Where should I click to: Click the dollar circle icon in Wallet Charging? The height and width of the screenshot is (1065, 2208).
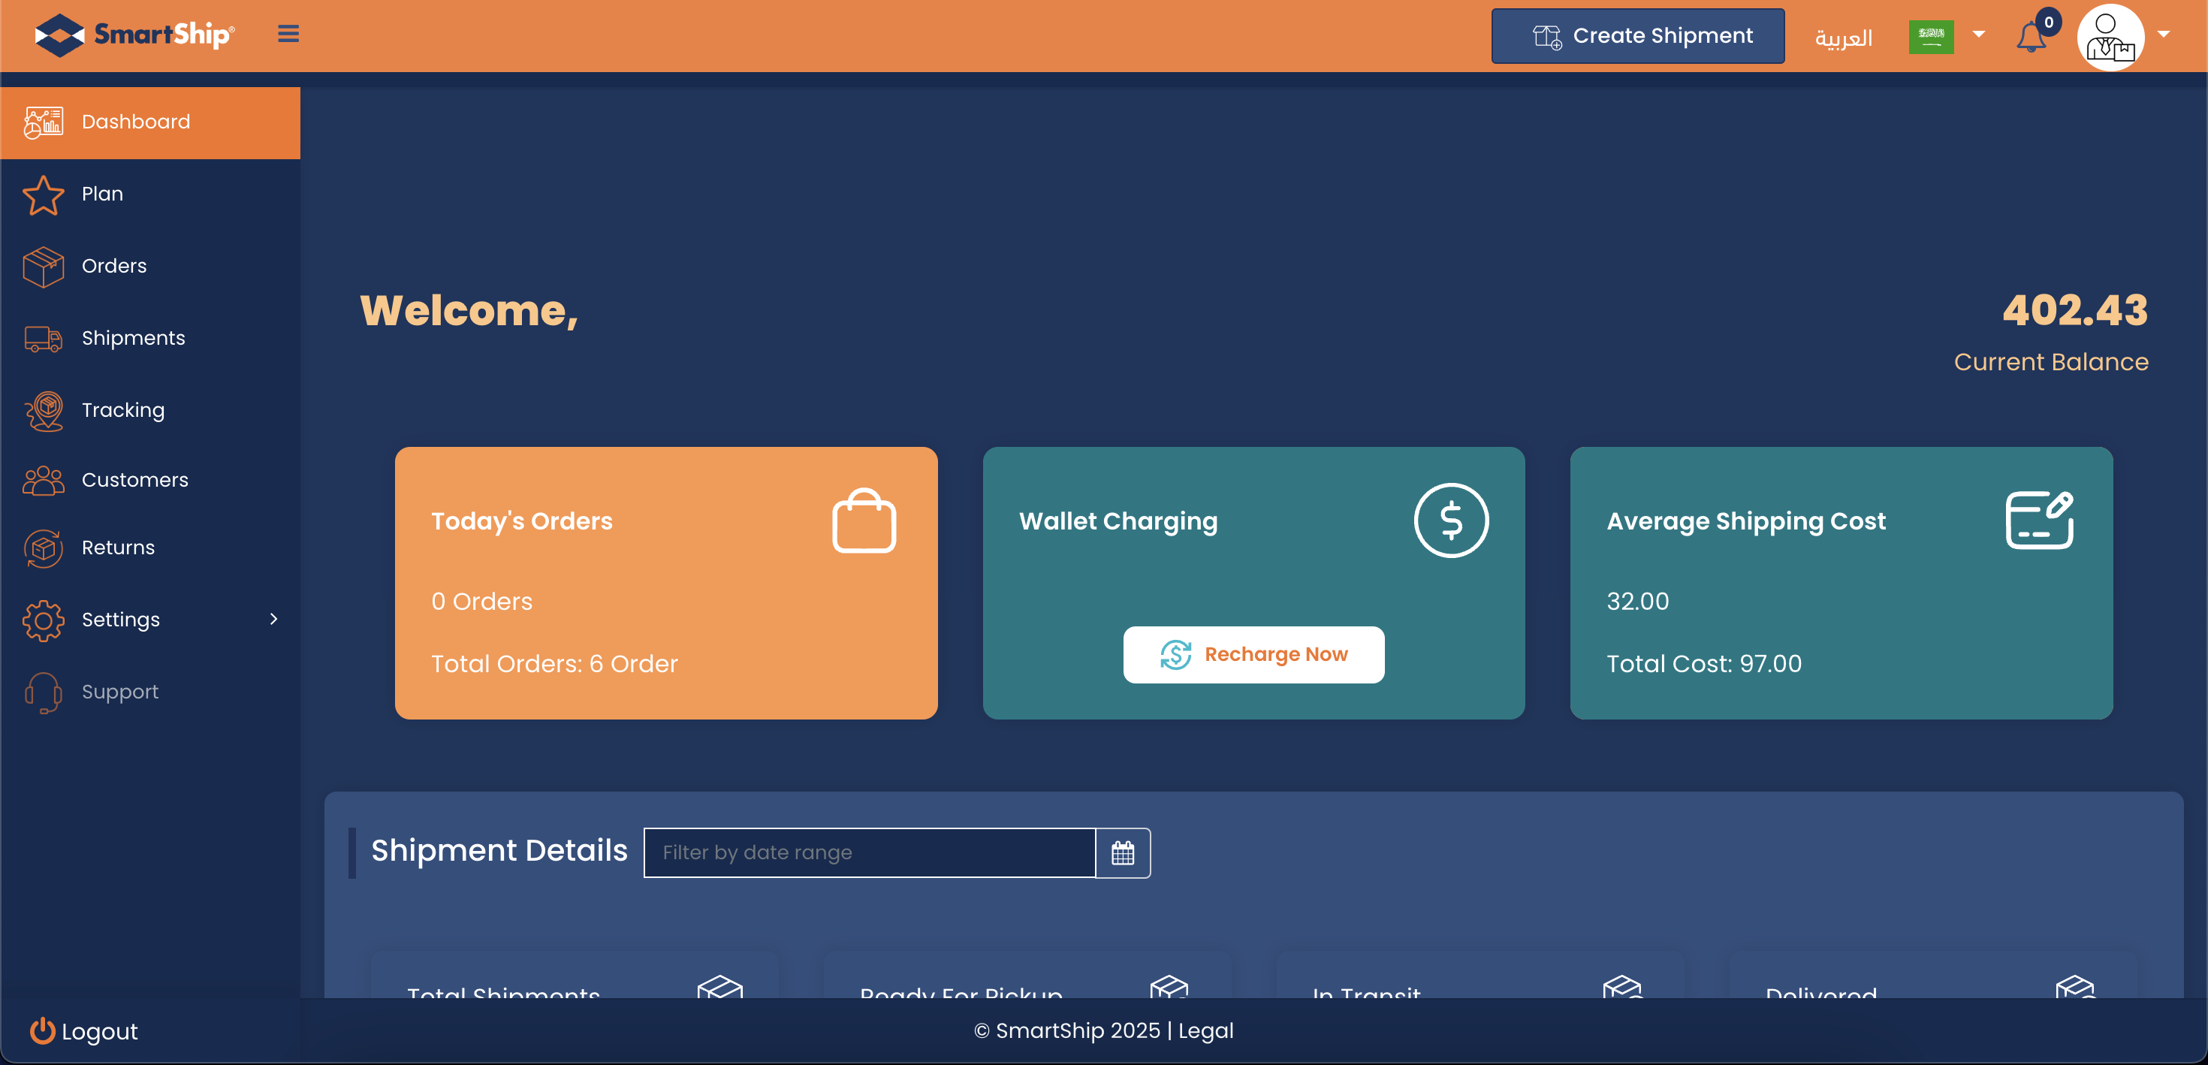click(1451, 520)
